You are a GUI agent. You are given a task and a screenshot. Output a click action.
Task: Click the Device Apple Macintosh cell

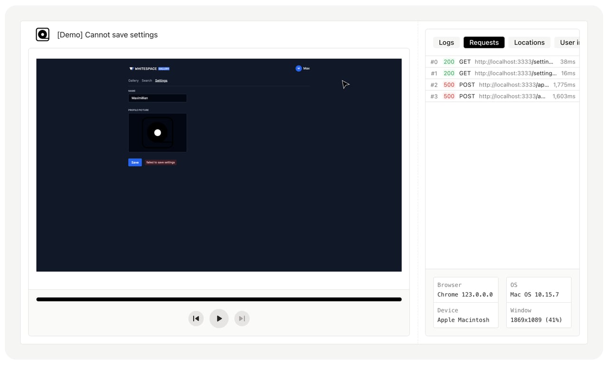[466, 315]
